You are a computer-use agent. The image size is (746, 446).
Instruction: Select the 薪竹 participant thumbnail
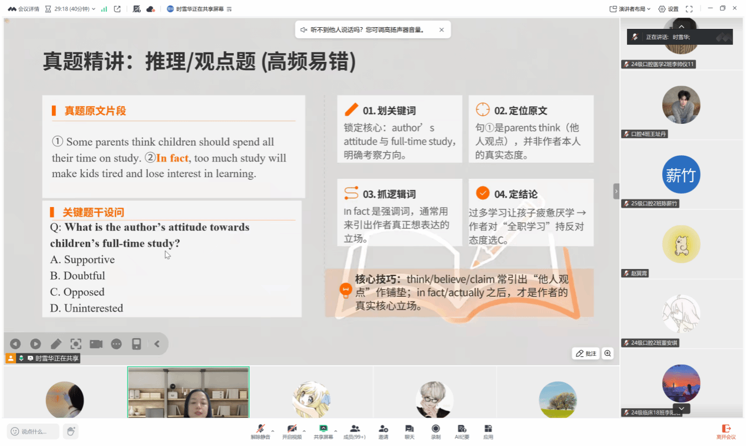pyautogui.click(x=681, y=175)
